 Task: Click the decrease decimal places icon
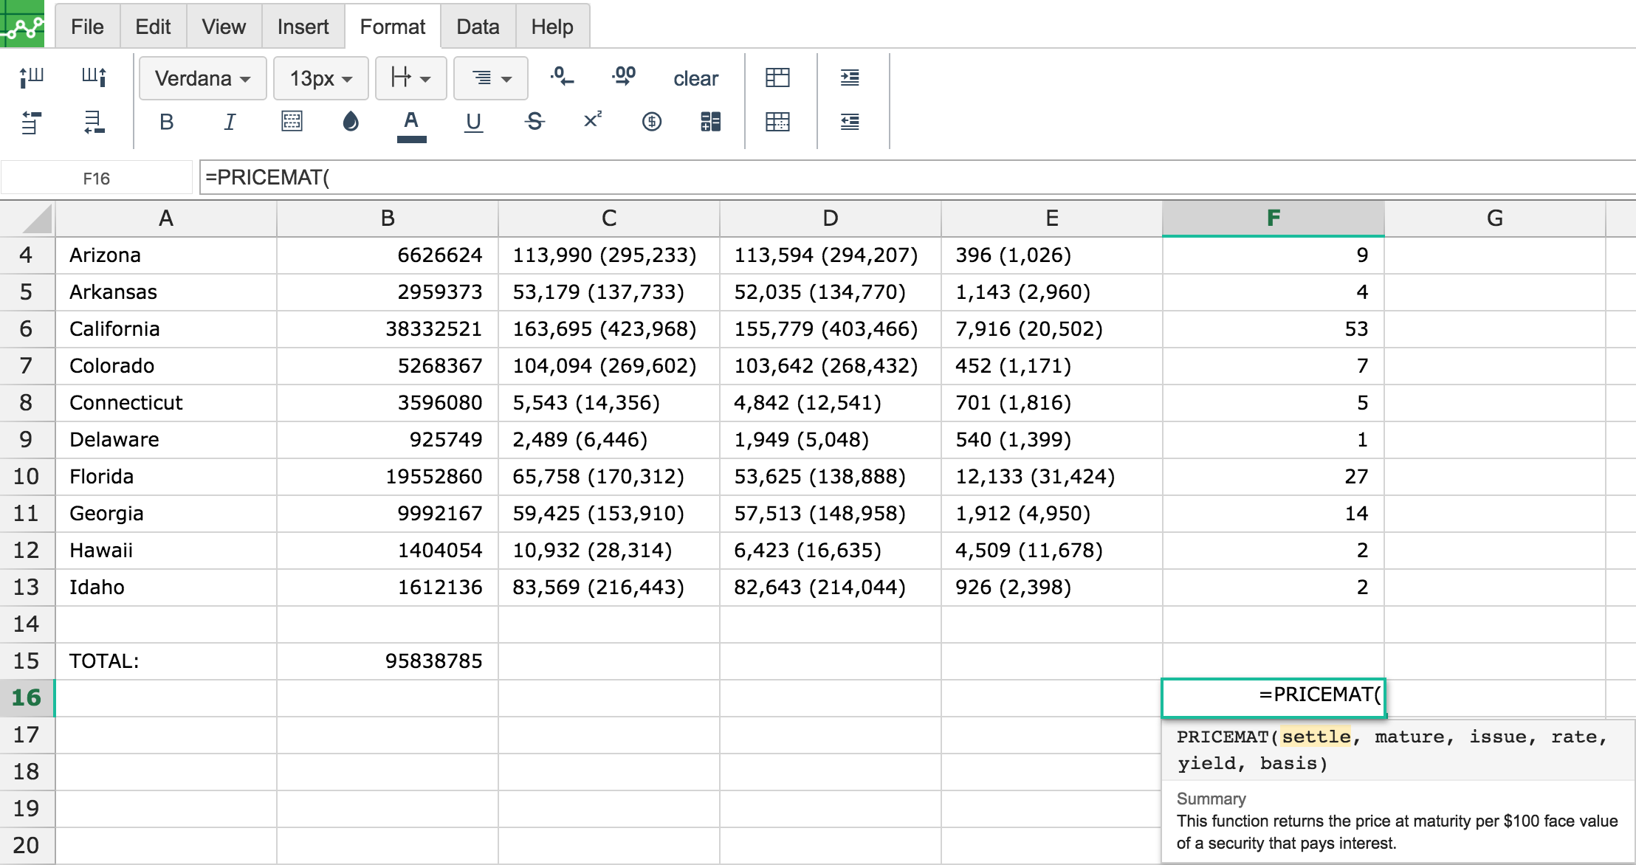(562, 76)
